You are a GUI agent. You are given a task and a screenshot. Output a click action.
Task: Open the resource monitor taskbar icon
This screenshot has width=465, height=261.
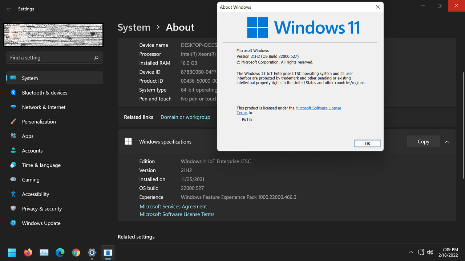click(x=44, y=252)
